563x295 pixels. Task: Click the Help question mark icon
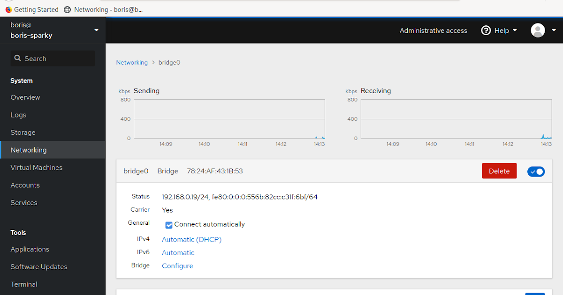tap(486, 30)
